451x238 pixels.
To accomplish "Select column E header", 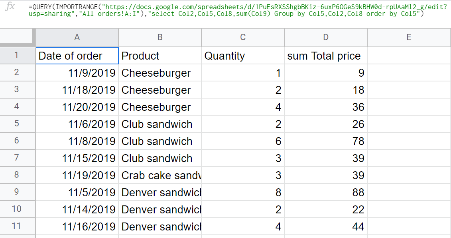I will pyautogui.click(x=409, y=37).
